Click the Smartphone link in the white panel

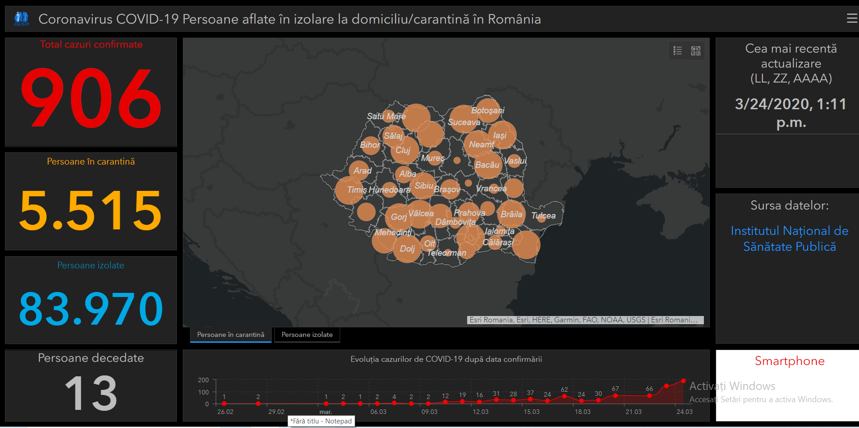tap(789, 361)
